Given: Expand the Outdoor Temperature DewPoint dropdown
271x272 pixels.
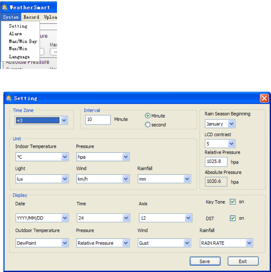Looking at the screenshot, I should (x=65, y=243).
